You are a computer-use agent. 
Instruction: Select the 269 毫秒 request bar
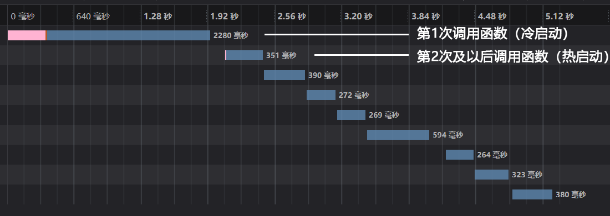(x=351, y=115)
